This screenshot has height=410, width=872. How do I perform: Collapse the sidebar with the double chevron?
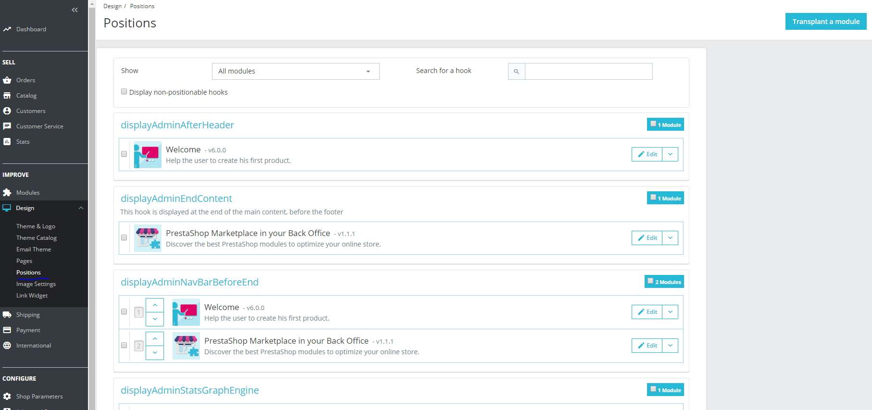point(75,10)
